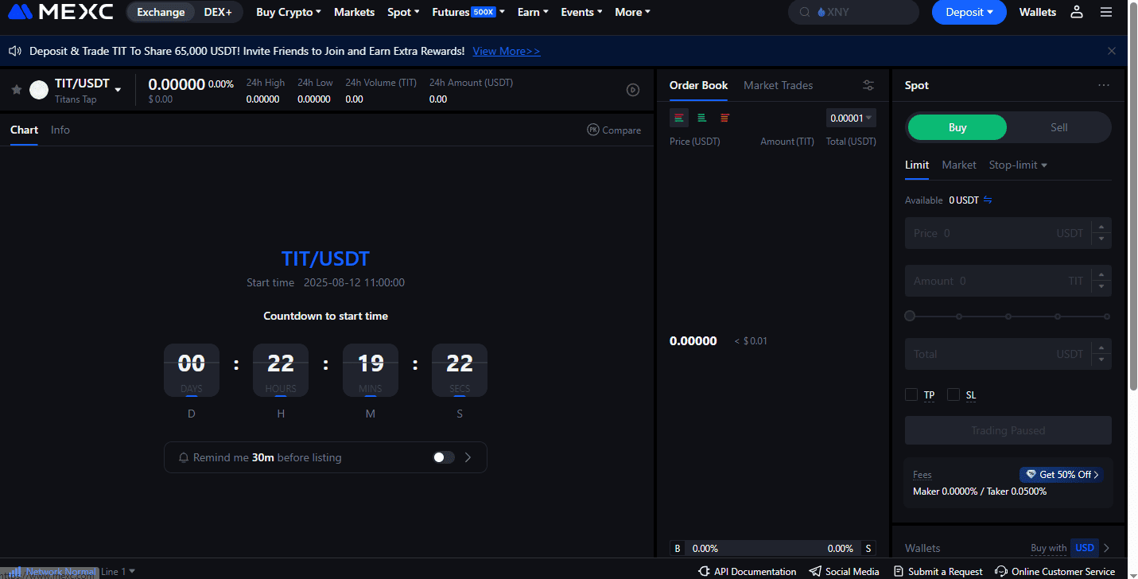1138x579 pixels.
Task: Open the Earn dropdown
Action: (x=532, y=12)
